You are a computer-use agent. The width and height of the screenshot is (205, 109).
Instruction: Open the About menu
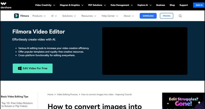pos(127,16)
